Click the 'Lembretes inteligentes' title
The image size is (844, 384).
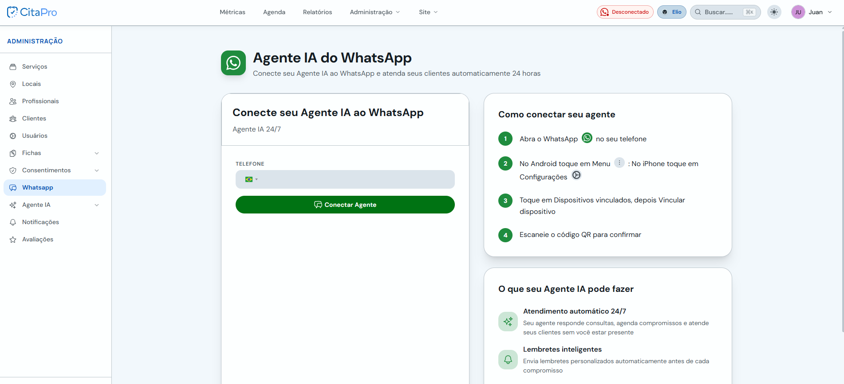pyautogui.click(x=562, y=349)
